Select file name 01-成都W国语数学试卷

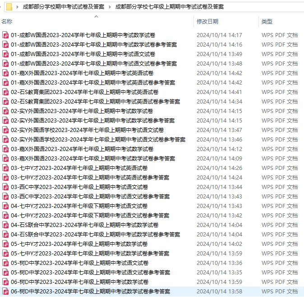pos(83,35)
